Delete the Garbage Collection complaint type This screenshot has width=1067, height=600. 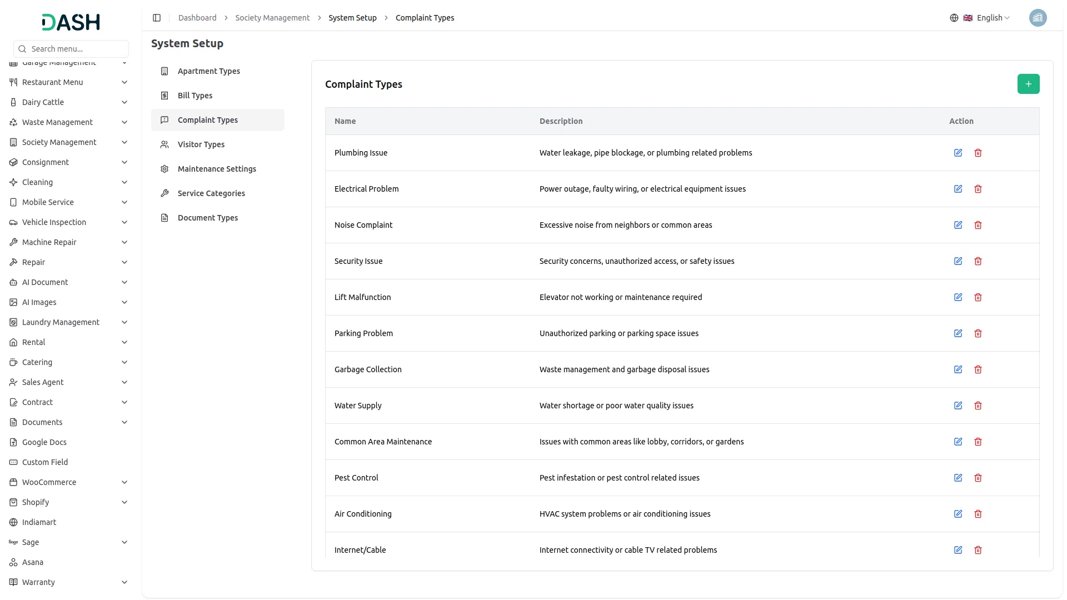[x=978, y=369]
